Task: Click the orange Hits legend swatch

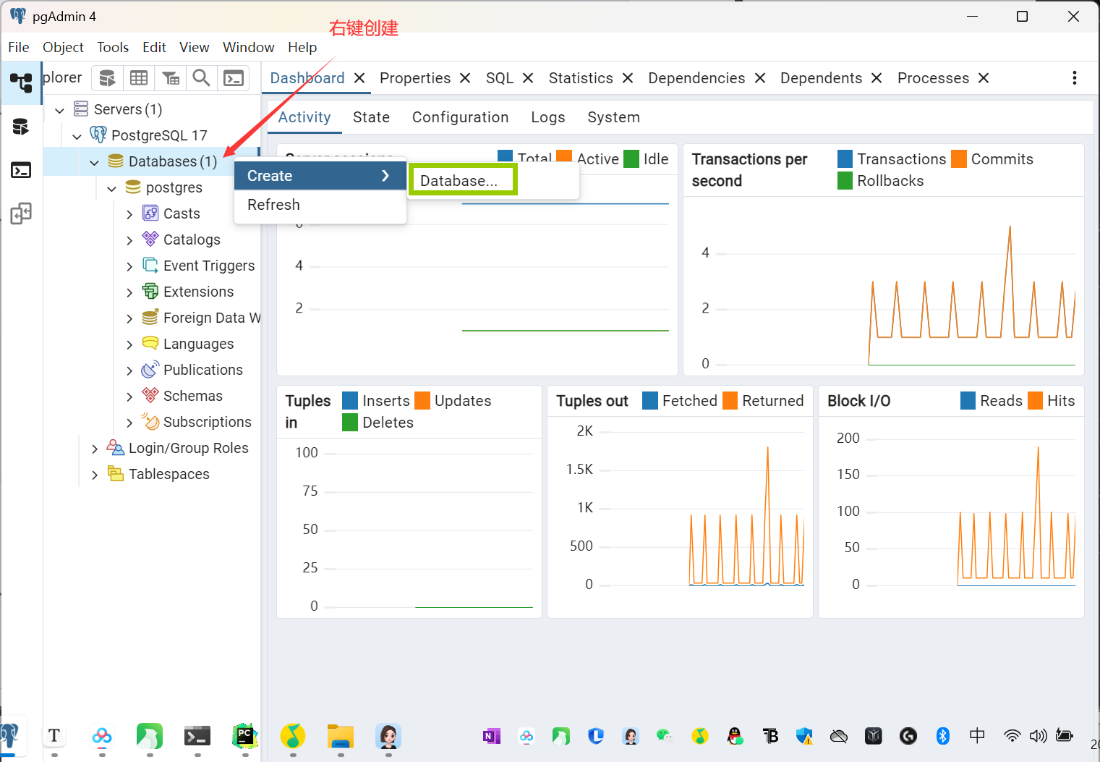Action: pyautogui.click(x=1035, y=400)
